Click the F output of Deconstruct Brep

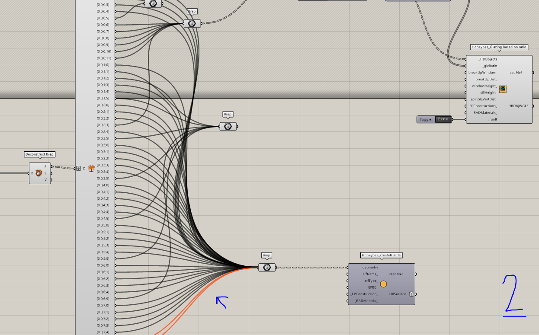[45, 166]
